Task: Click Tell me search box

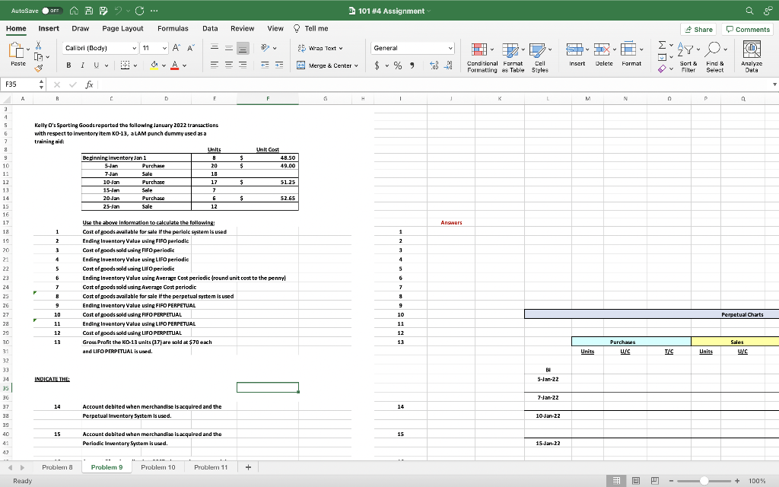Action: click(x=311, y=29)
